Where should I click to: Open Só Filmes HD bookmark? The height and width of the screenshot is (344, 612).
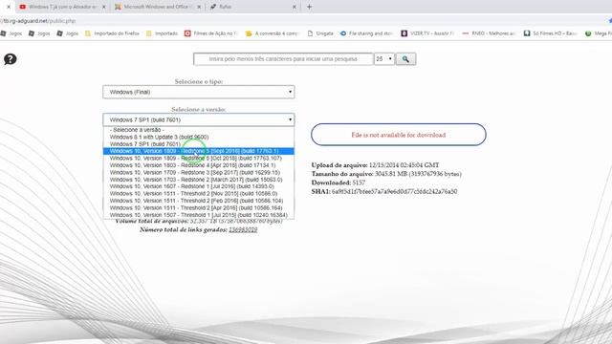(x=551, y=33)
